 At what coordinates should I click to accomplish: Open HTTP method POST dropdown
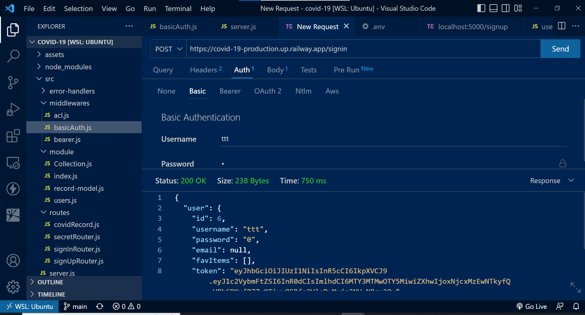(x=168, y=49)
